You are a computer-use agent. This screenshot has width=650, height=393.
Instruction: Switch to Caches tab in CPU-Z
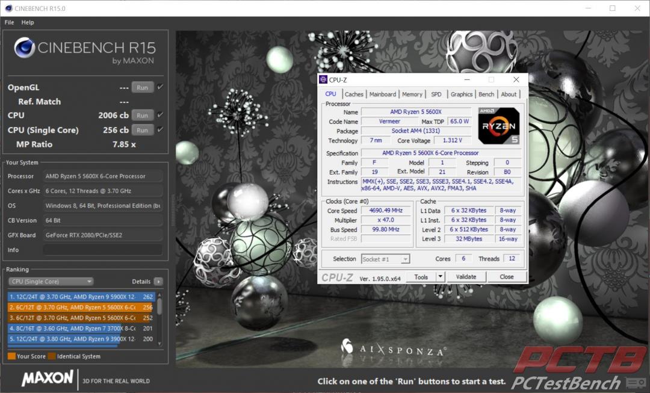tap(354, 94)
